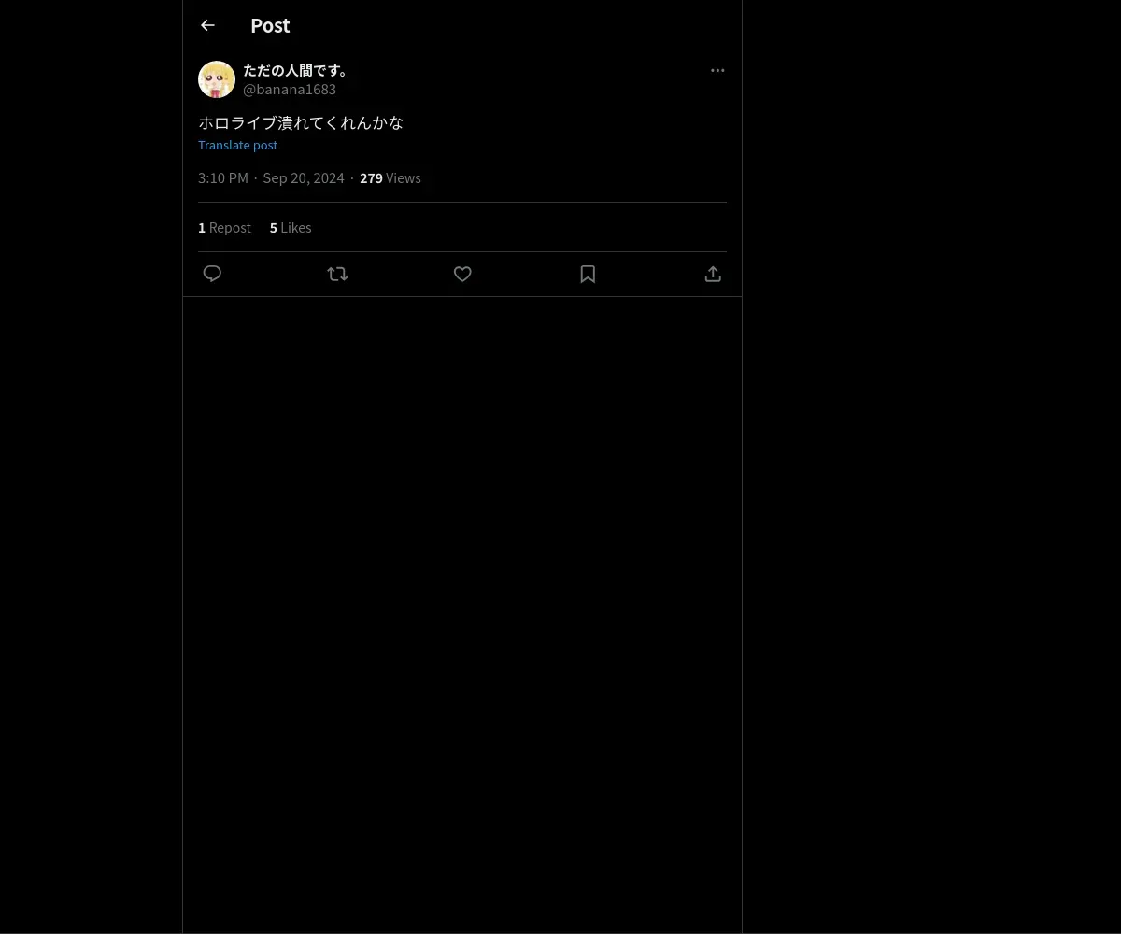Screen dimensions: 1121x934
Task: Show who reposted via 1 Repost
Action: (x=224, y=227)
